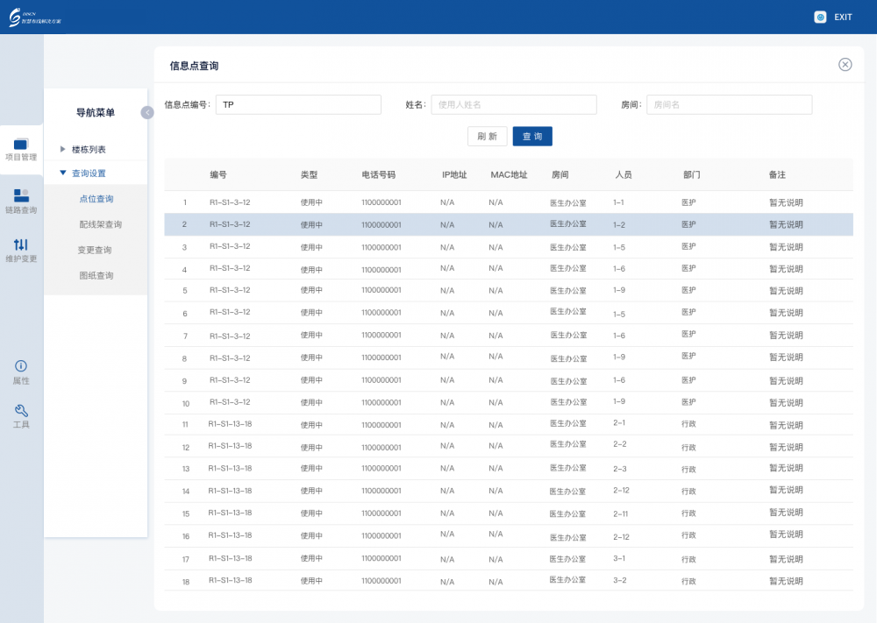Collapse the 查询设置 tree node
Image resolution: width=877 pixels, height=623 pixels.
pyautogui.click(x=62, y=173)
